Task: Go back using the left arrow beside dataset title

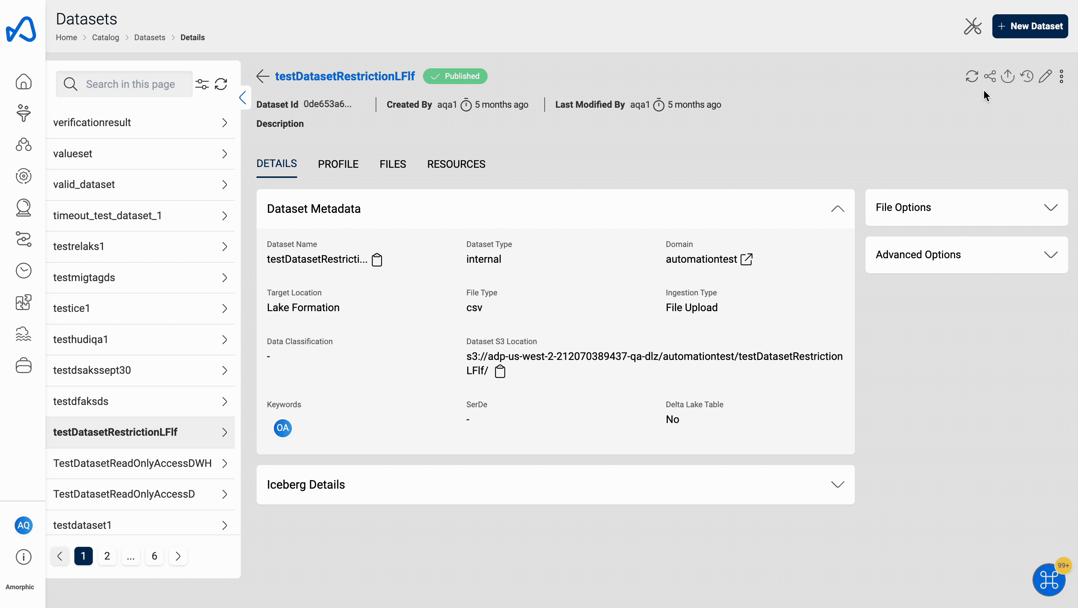Action: [263, 76]
